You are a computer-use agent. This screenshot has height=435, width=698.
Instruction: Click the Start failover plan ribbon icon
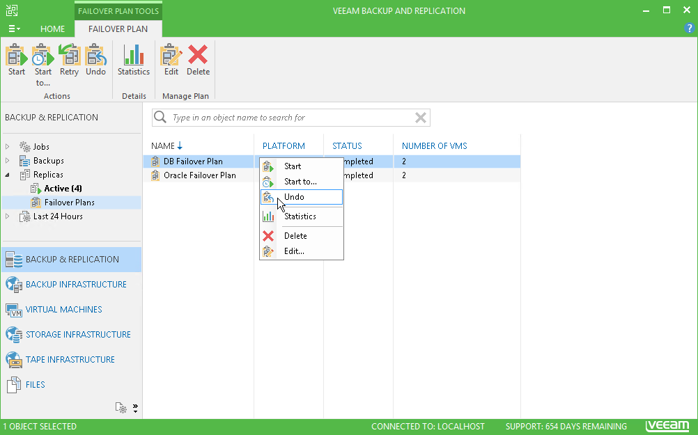click(17, 60)
